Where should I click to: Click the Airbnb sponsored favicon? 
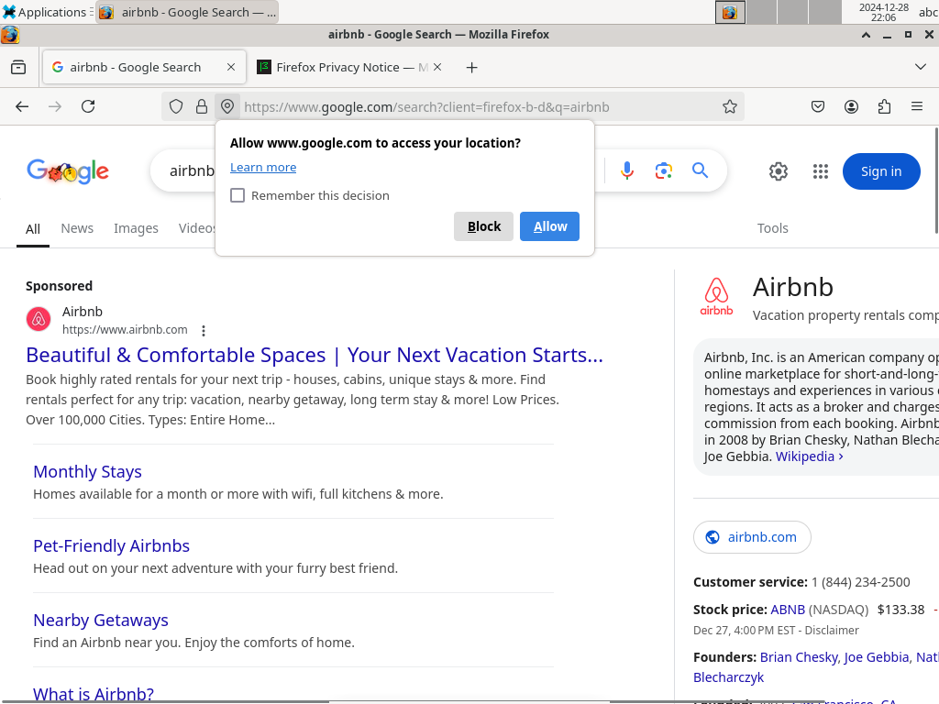pyautogui.click(x=39, y=319)
